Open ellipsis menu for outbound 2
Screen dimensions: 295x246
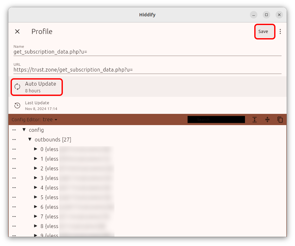[x=14, y=168]
